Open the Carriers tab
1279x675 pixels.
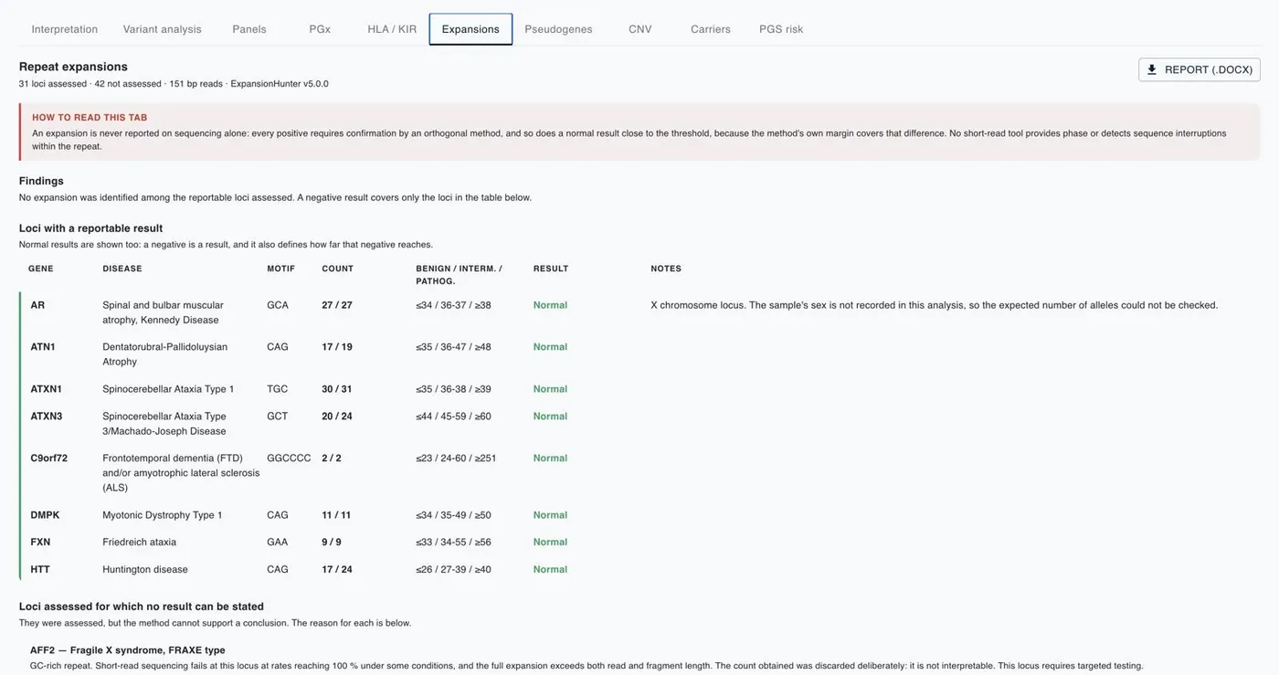[x=711, y=29]
